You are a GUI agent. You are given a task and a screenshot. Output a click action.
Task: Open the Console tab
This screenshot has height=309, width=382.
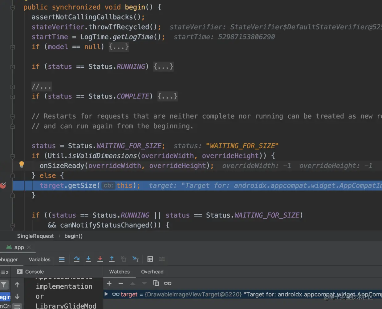pyautogui.click(x=30, y=272)
